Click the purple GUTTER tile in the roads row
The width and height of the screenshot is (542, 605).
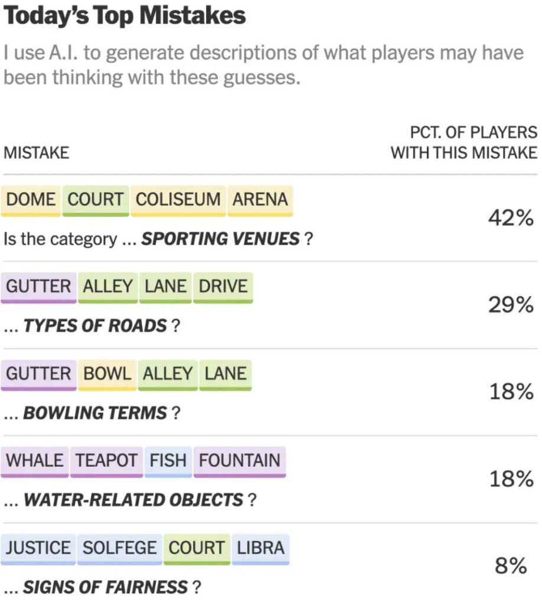[38, 288]
